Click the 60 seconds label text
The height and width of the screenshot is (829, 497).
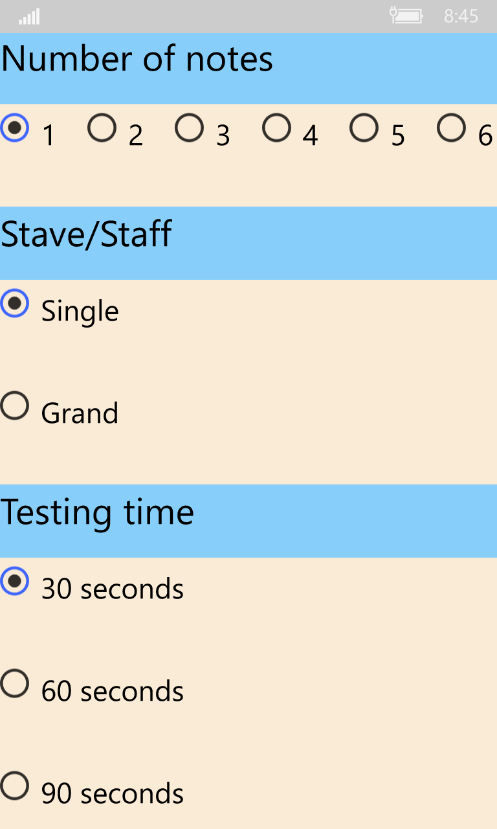113,692
